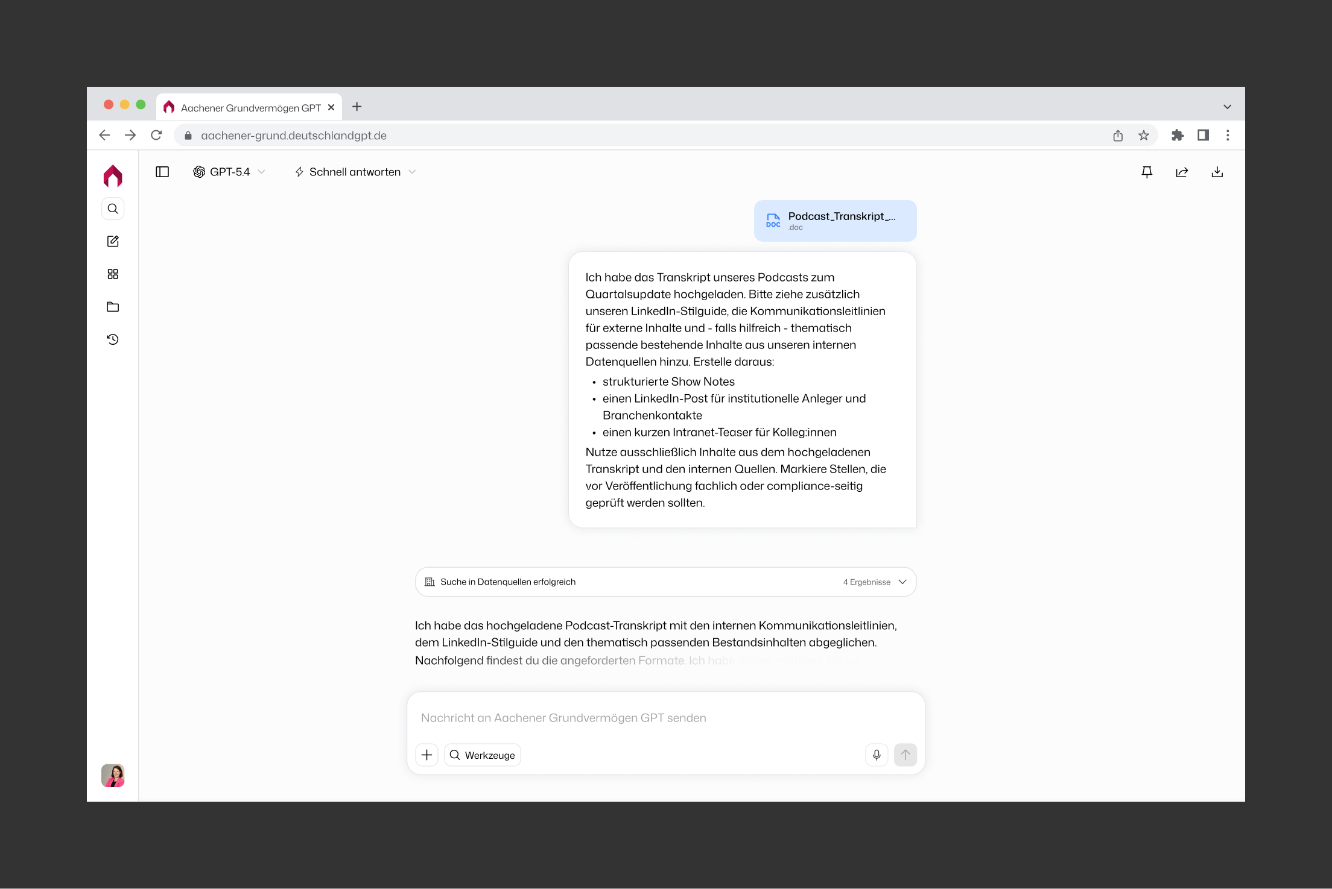Expand the tab list chevron
The image size is (1332, 889).
click(1227, 107)
